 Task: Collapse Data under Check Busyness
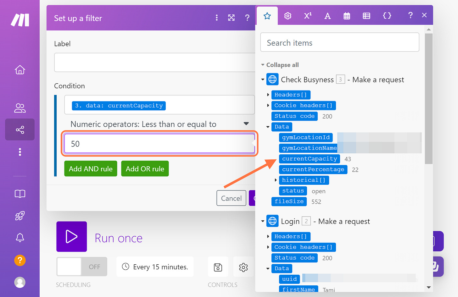click(x=268, y=127)
